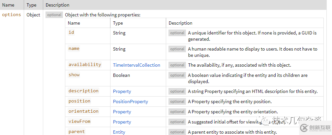Viewport: 332px width, 135px height.
Task: Click the Property link in the description row
Action: click(122, 91)
